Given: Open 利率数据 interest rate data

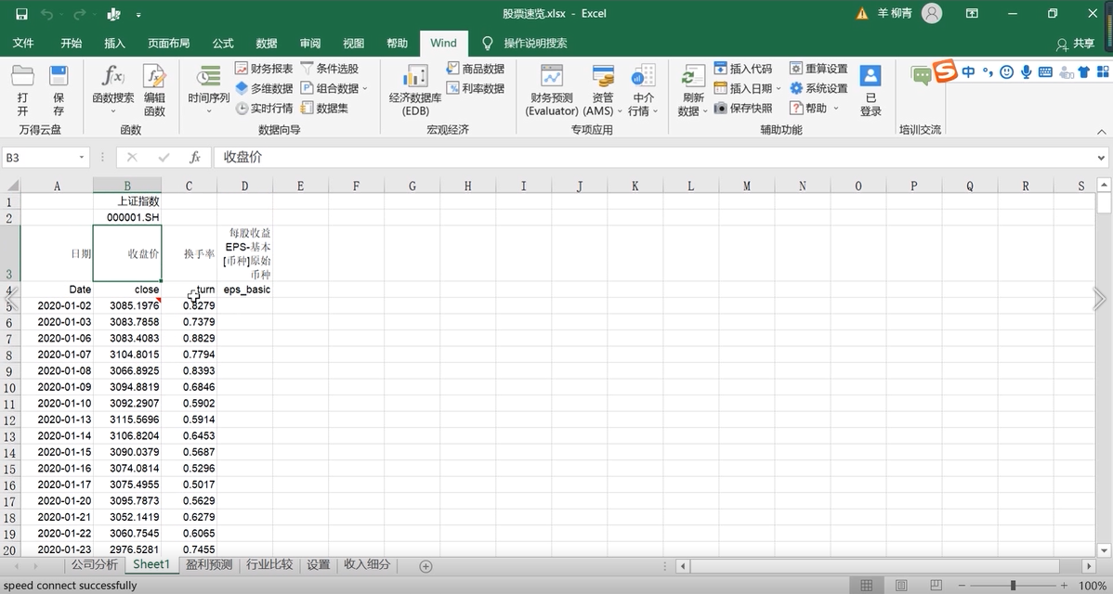Looking at the screenshot, I should click(476, 88).
